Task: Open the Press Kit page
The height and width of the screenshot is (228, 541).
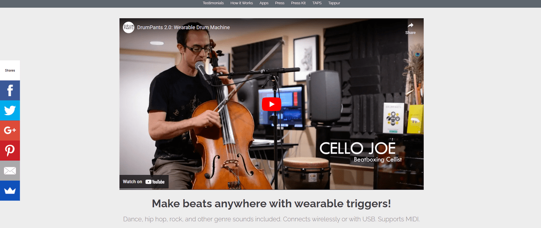Action: coord(298,3)
